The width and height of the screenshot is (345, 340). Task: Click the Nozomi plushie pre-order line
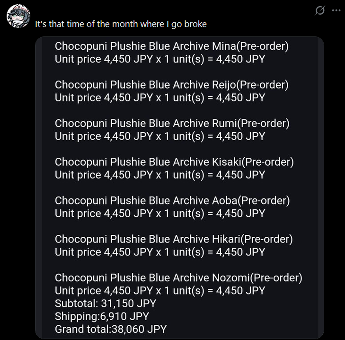point(178,277)
